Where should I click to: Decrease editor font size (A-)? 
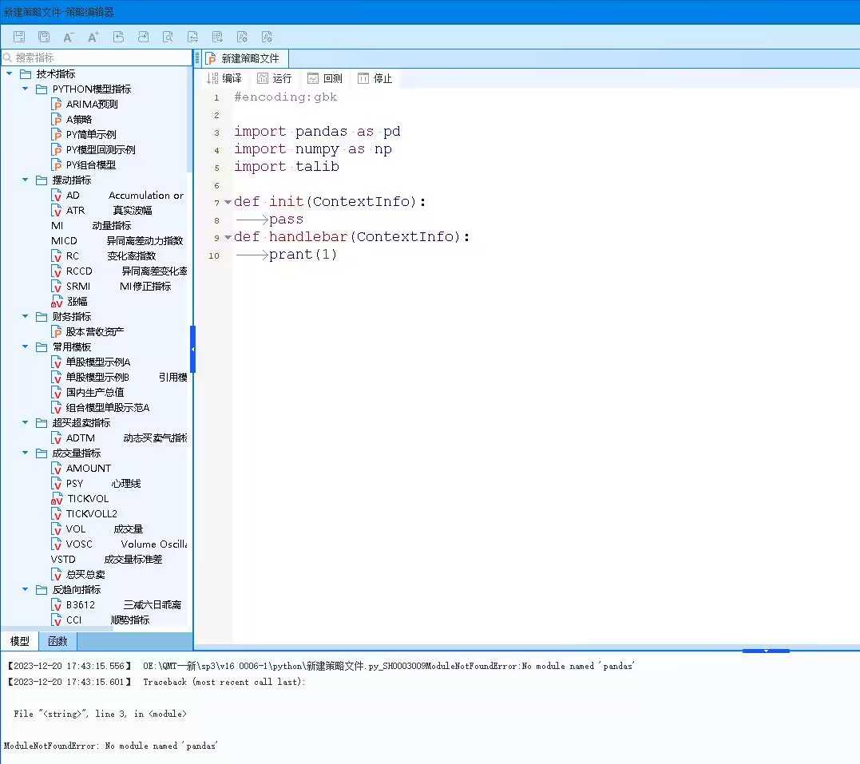point(69,37)
